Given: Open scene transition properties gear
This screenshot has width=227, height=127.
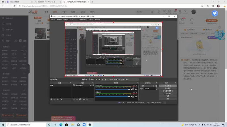Looking at the screenshot, I should pos(156,86).
